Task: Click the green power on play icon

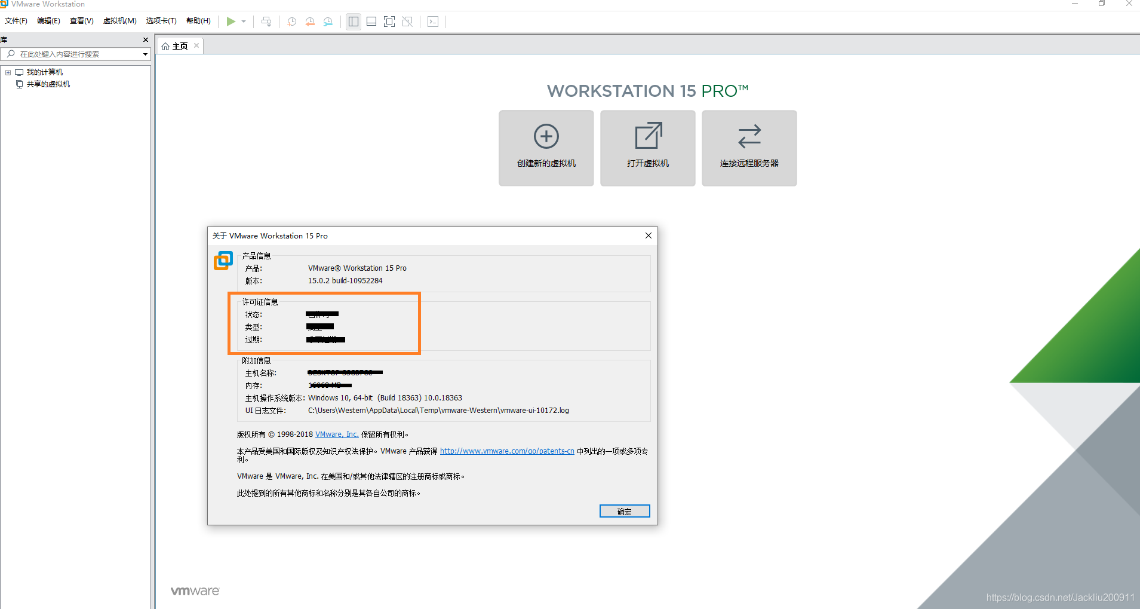Action: pyautogui.click(x=231, y=22)
